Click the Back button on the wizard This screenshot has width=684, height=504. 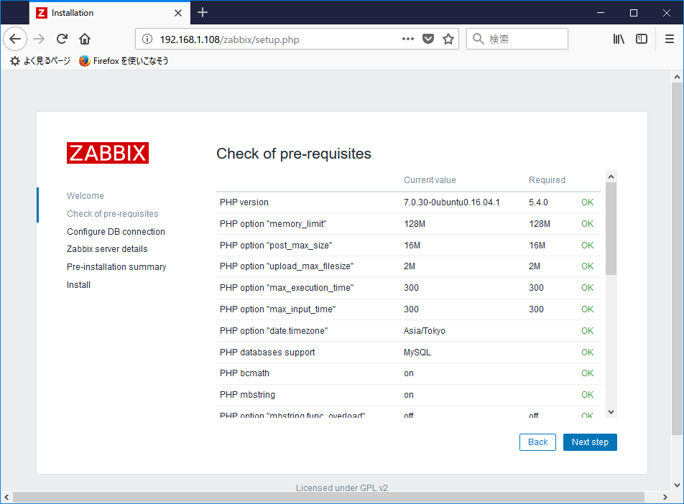click(537, 442)
